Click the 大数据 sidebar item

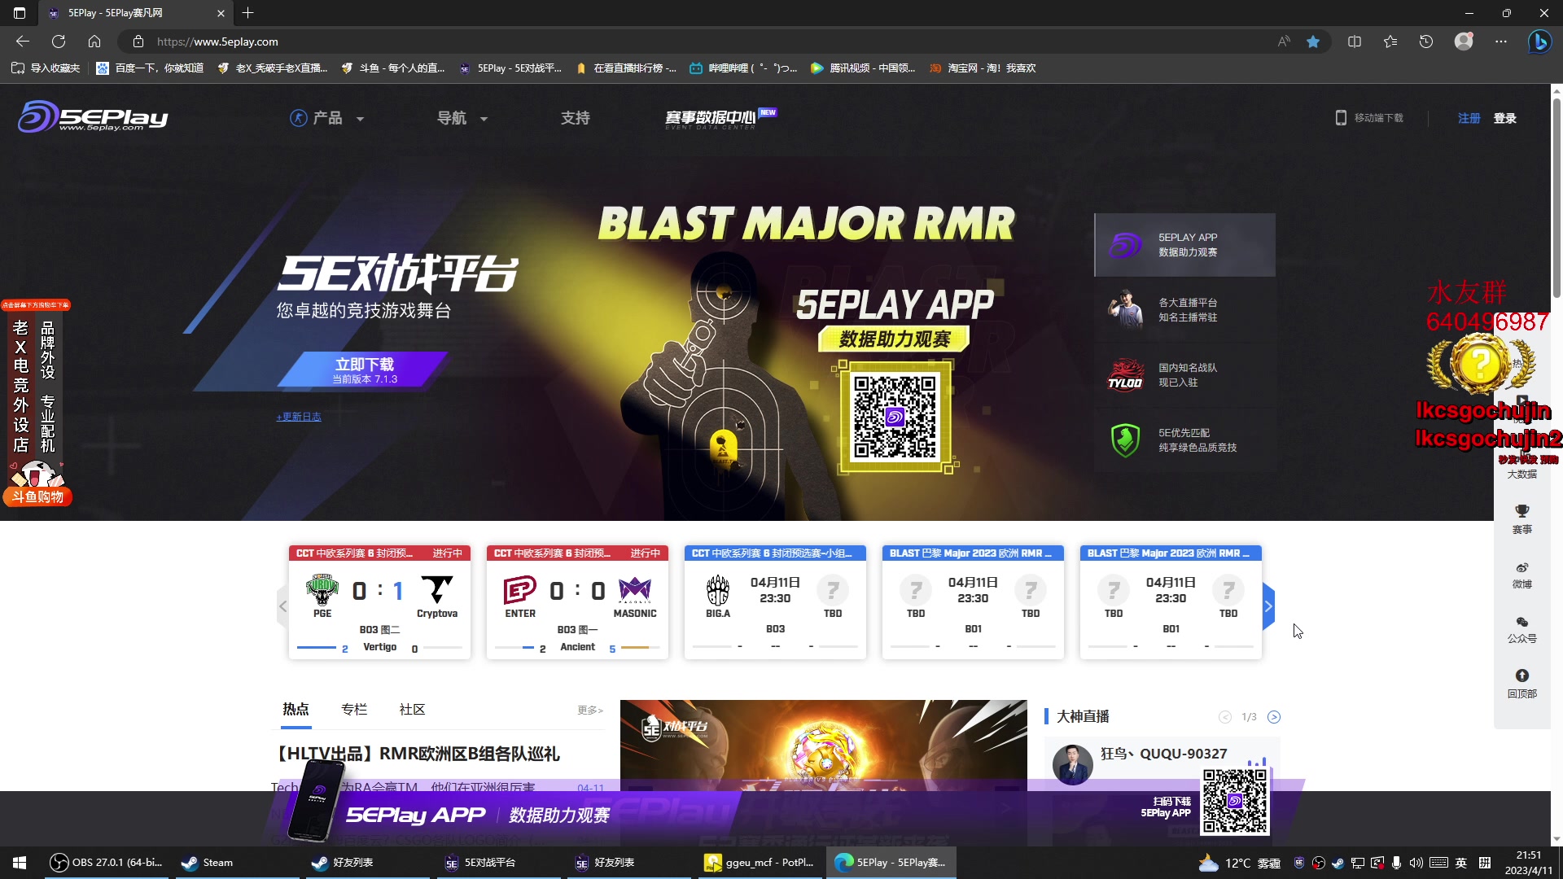tap(1521, 474)
